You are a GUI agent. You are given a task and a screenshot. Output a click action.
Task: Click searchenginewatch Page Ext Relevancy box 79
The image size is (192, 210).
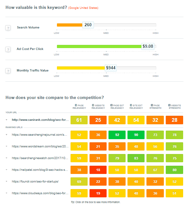click(117, 158)
